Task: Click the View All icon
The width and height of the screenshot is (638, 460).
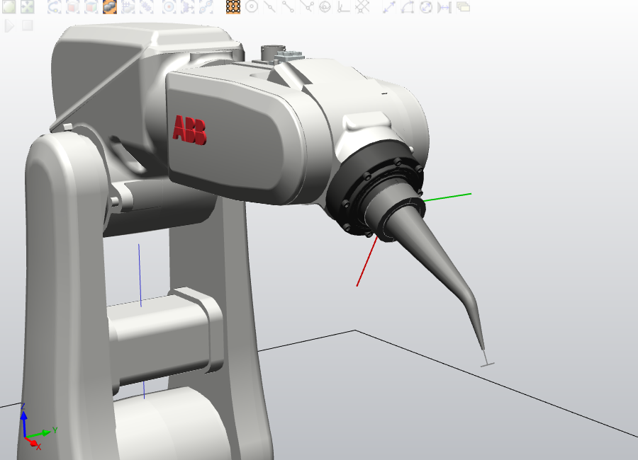Action: (9, 6)
